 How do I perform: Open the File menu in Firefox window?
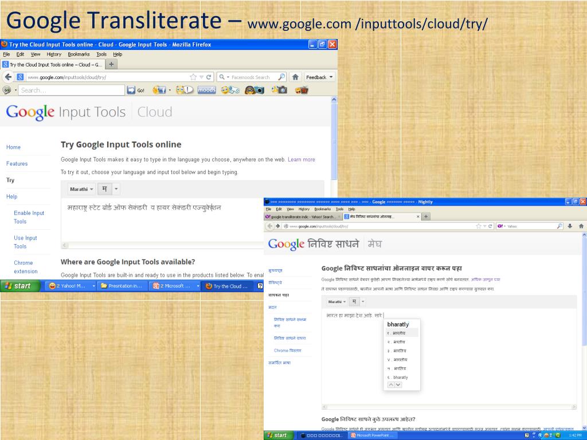[6, 54]
